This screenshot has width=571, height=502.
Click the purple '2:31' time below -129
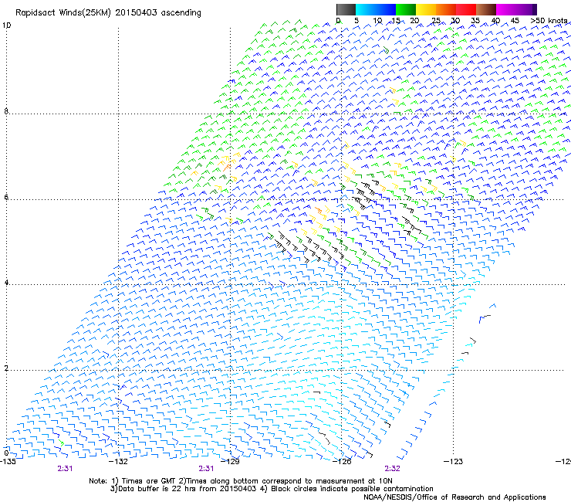206,469
